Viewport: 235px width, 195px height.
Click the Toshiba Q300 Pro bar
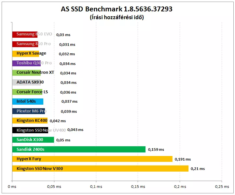[x=27, y=63]
